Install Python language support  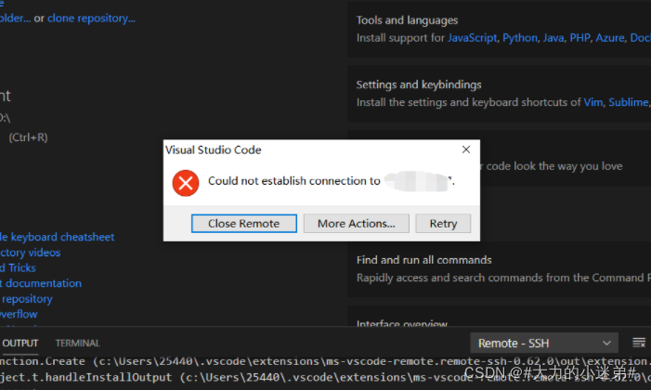[520, 38]
